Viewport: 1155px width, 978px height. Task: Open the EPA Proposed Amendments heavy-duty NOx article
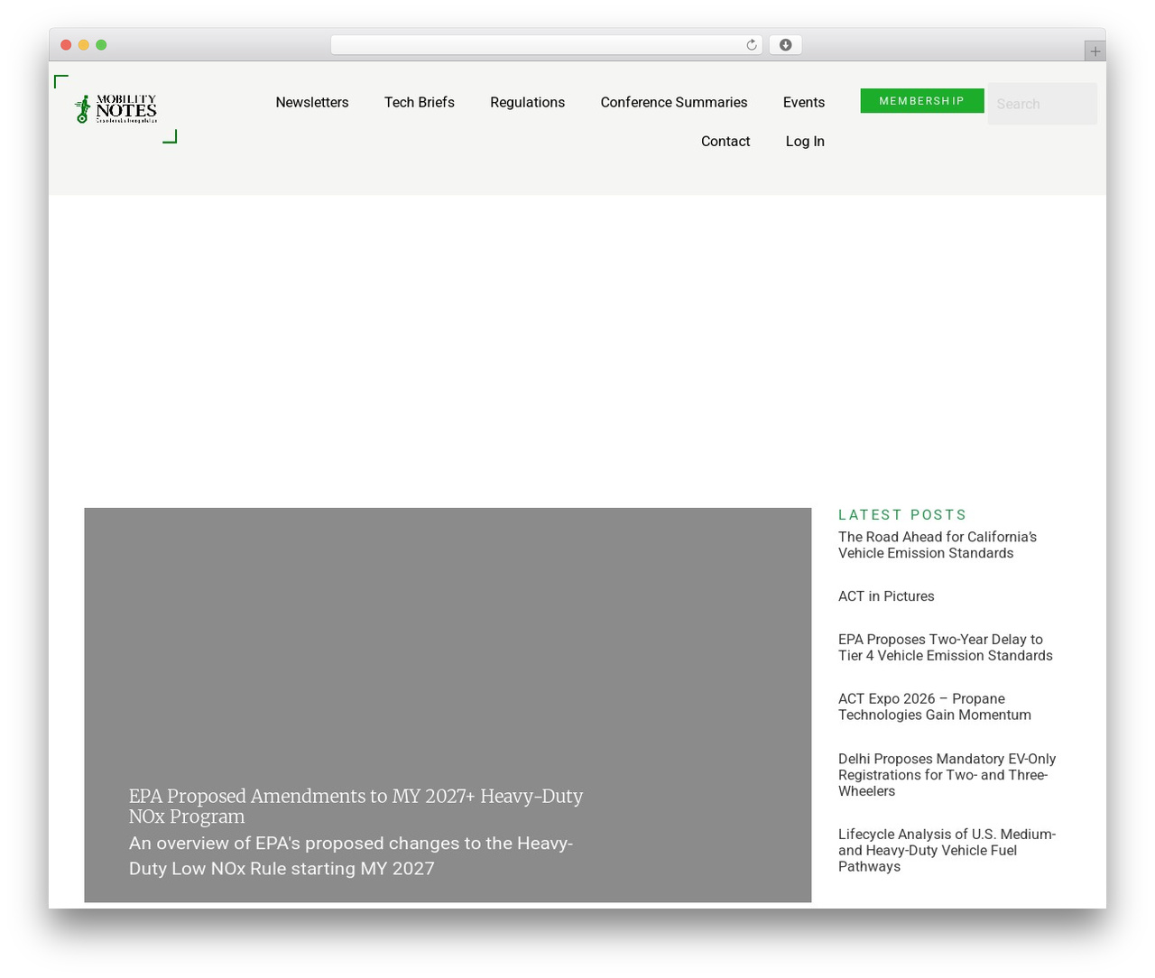[356, 806]
